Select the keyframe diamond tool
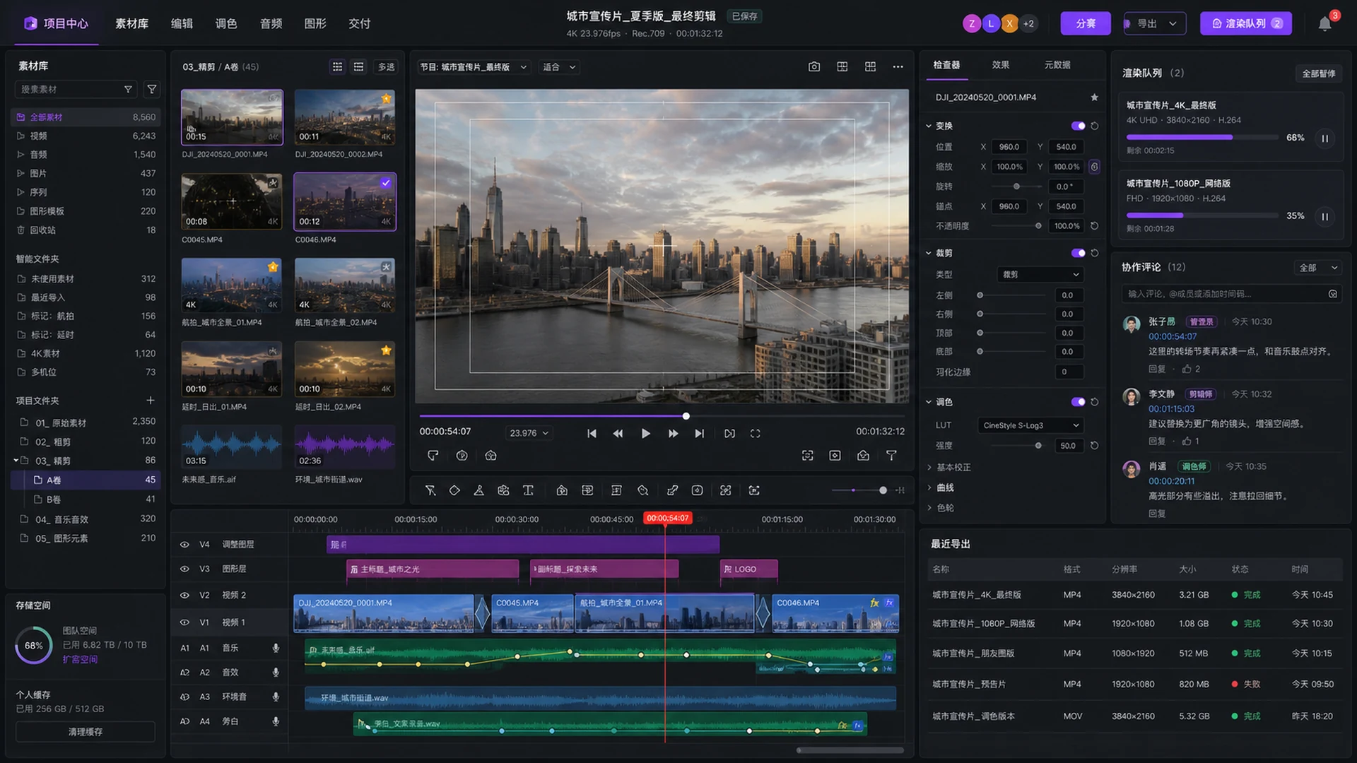The width and height of the screenshot is (1357, 763). (454, 490)
